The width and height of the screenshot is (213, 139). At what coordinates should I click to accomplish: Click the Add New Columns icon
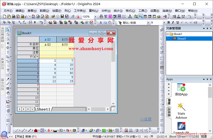165,17
